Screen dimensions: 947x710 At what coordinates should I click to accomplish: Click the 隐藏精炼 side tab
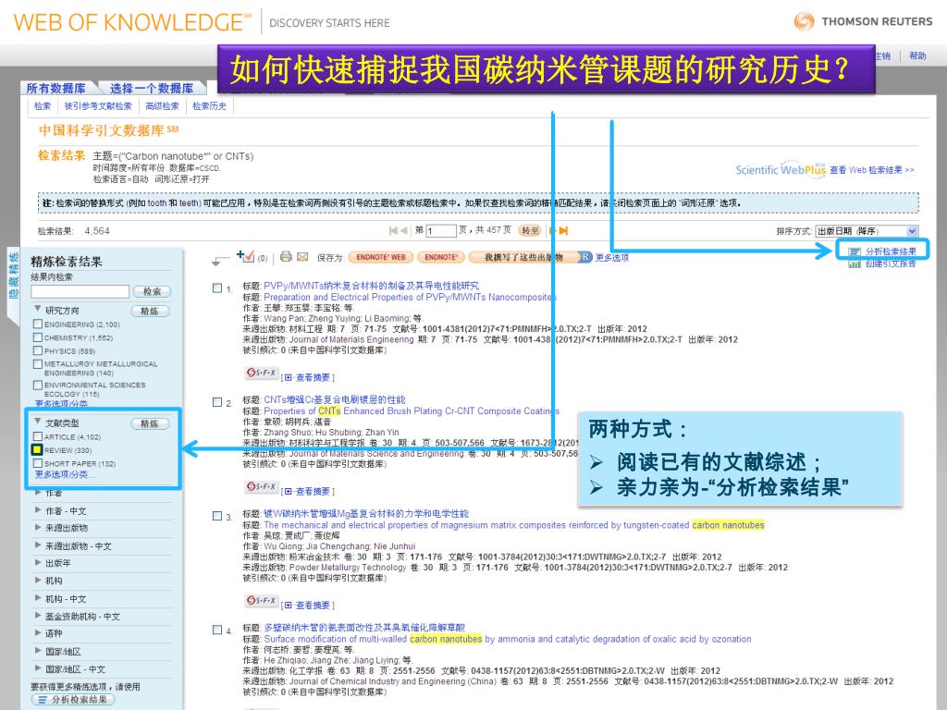(x=13, y=276)
